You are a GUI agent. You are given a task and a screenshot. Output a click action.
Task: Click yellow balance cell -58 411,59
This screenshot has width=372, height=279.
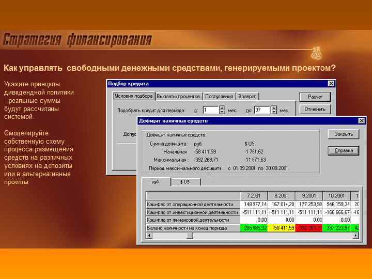(x=282, y=228)
